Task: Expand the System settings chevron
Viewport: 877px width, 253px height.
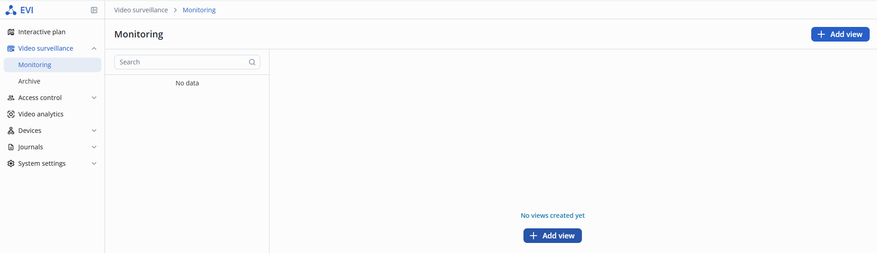Action: pyautogui.click(x=94, y=163)
